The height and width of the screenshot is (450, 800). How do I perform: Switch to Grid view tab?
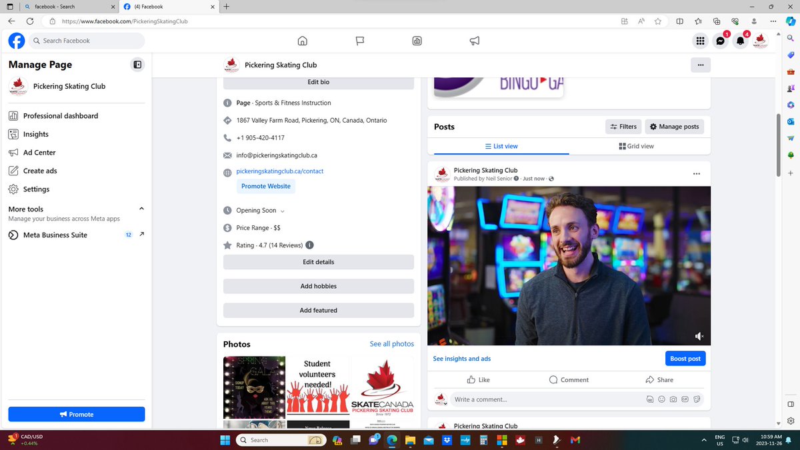click(637, 146)
